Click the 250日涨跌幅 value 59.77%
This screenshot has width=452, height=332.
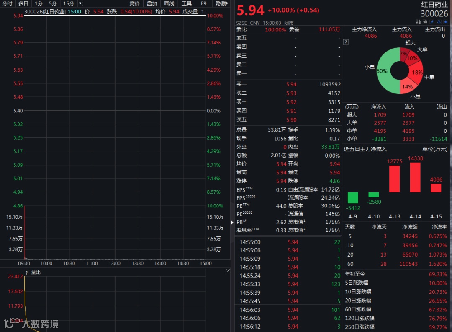(x=438, y=327)
